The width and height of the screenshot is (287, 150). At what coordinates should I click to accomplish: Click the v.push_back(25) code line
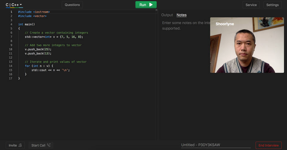(38, 49)
